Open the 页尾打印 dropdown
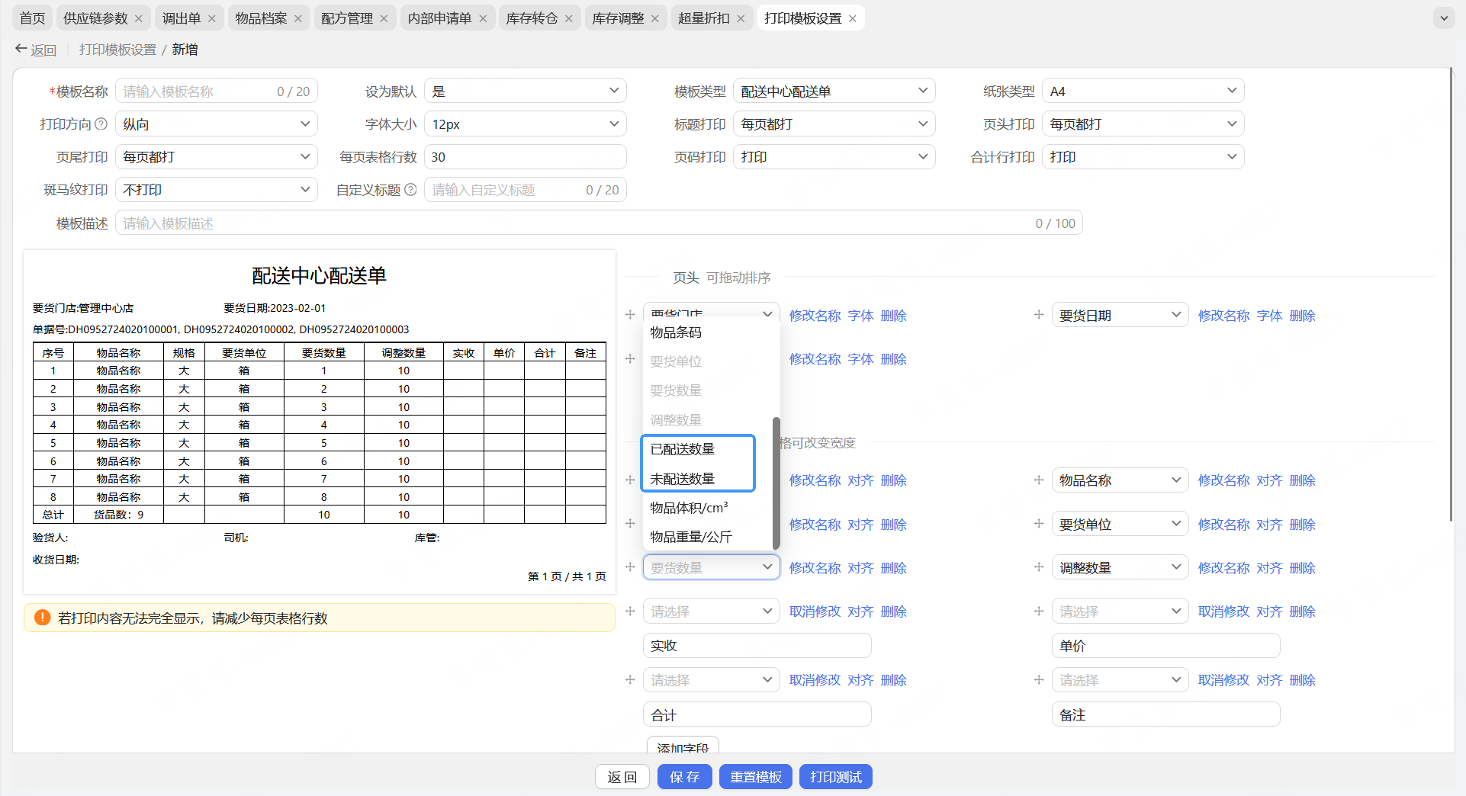 [x=216, y=156]
